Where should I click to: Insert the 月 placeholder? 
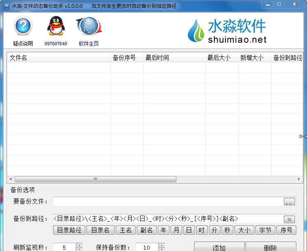pos(176,230)
